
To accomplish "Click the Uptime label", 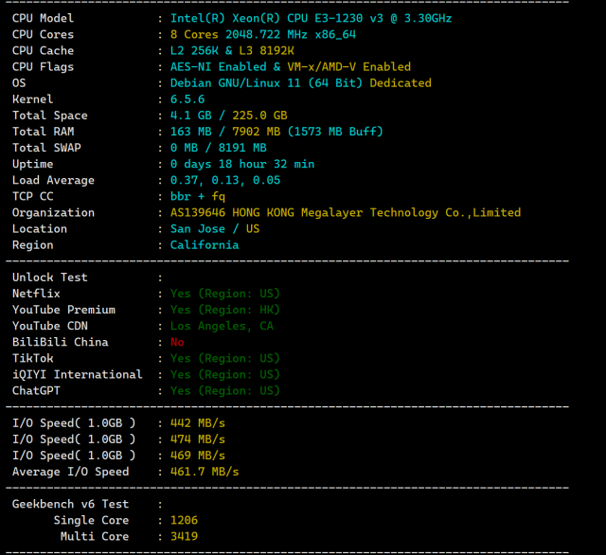I will [x=32, y=164].
